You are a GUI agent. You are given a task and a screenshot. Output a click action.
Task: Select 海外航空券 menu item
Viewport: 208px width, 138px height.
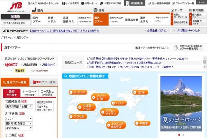131,20
